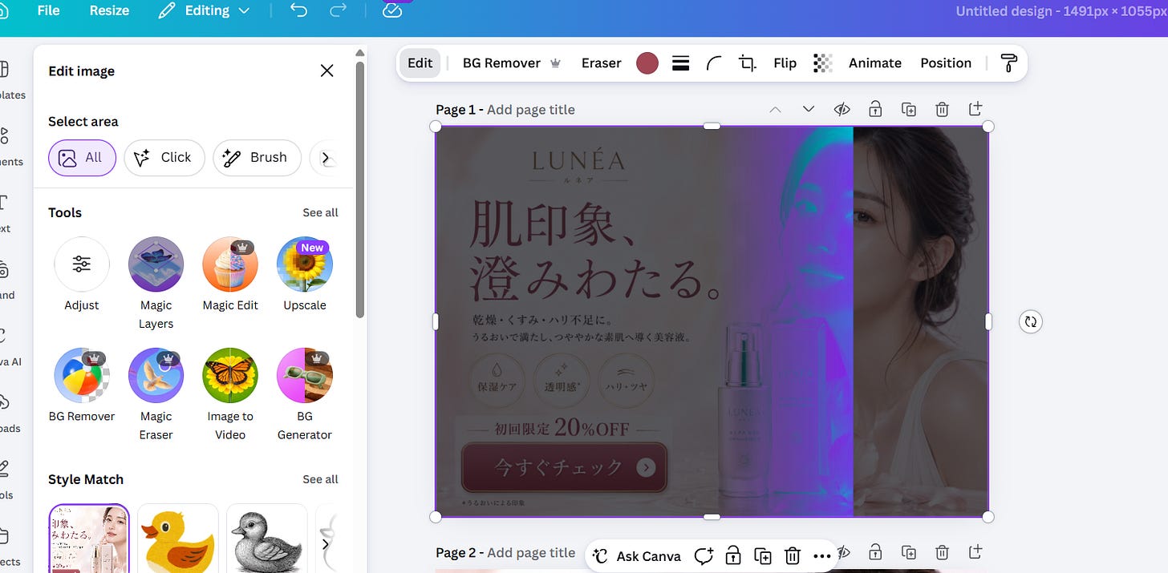Select the yellow duck style thumbnail

pos(178,538)
